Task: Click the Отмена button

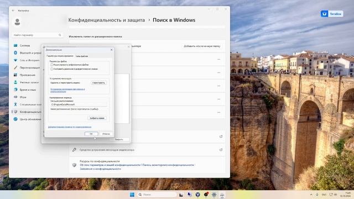Action: [x=106, y=134]
